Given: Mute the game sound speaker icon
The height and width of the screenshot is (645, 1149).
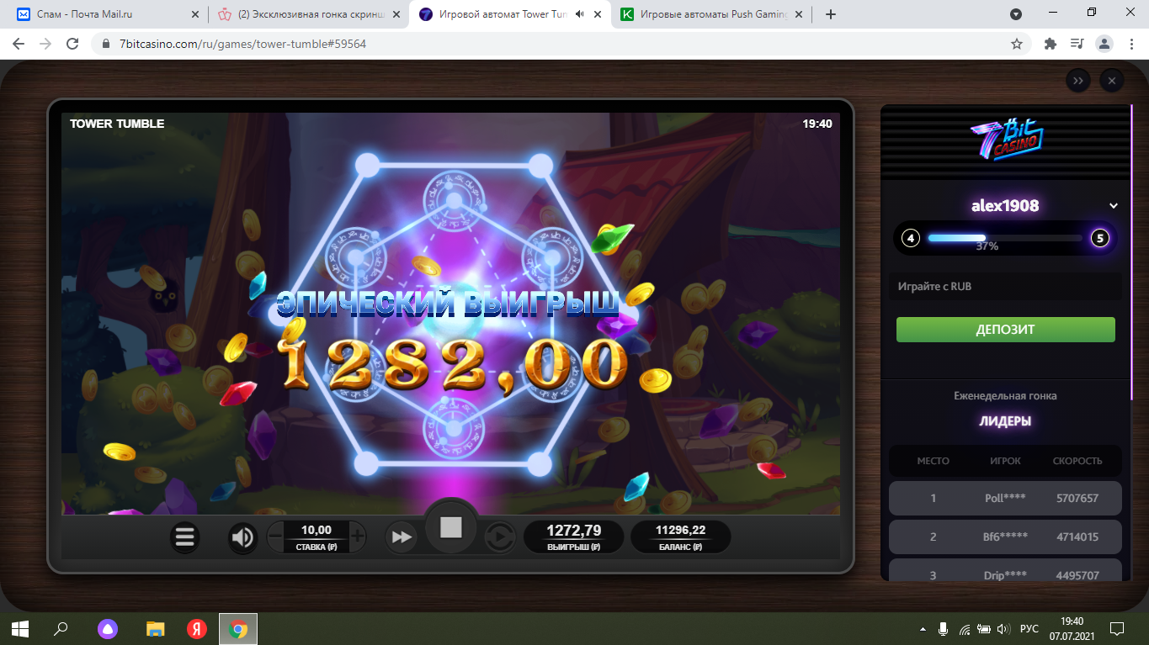Looking at the screenshot, I should (243, 537).
